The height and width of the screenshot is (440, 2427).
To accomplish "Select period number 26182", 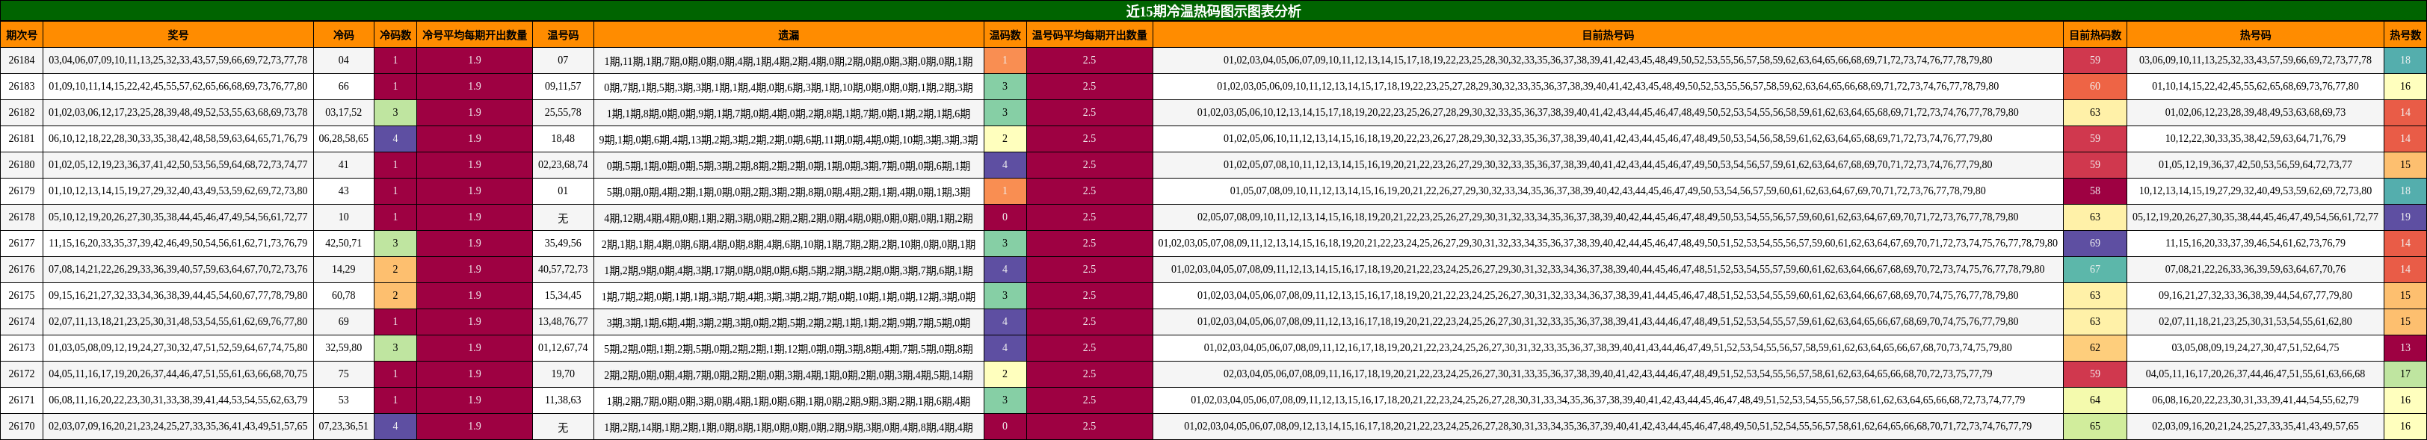I will tap(22, 113).
